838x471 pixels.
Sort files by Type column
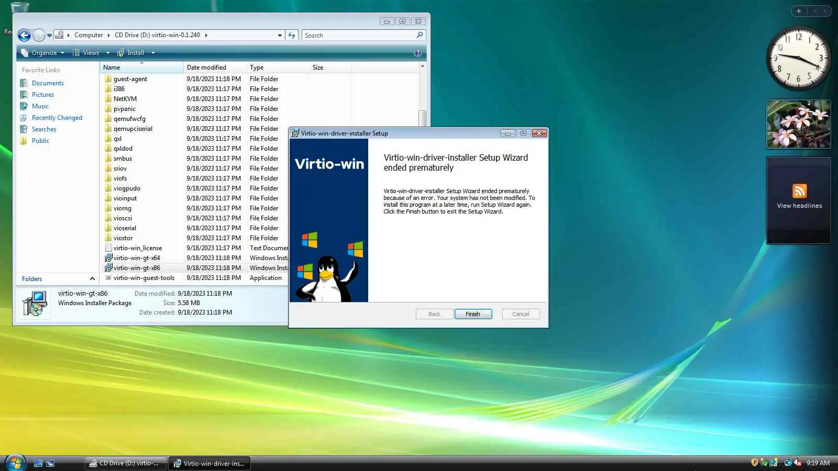[278, 68]
